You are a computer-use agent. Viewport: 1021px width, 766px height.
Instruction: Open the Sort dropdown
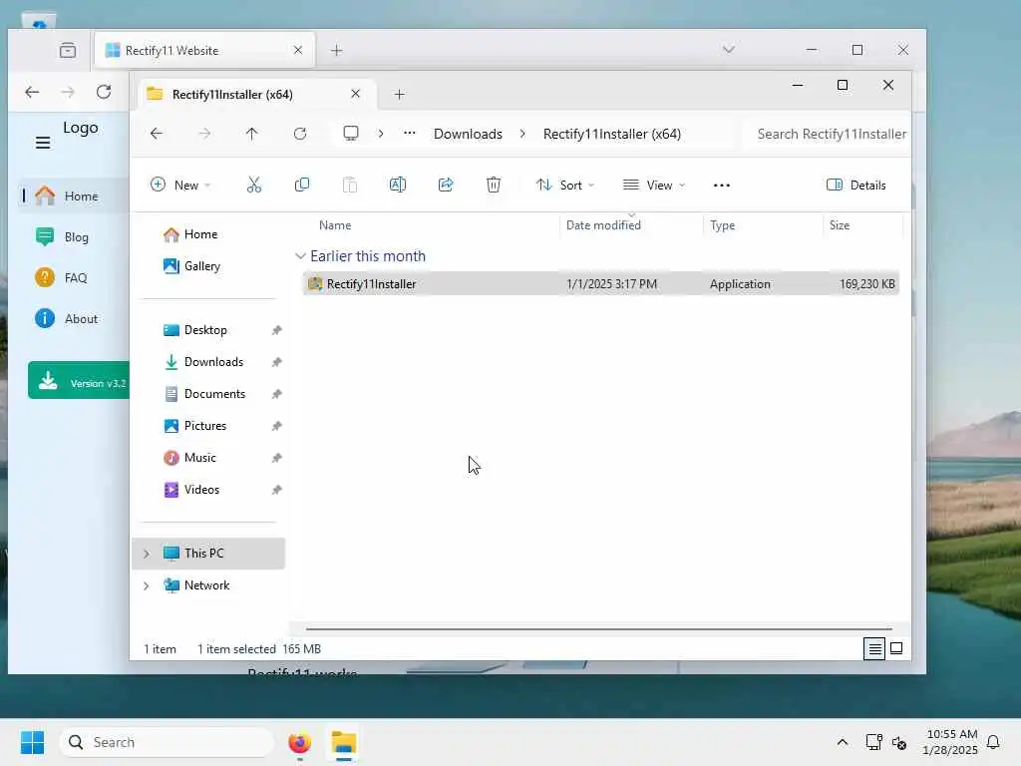pos(564,185)
